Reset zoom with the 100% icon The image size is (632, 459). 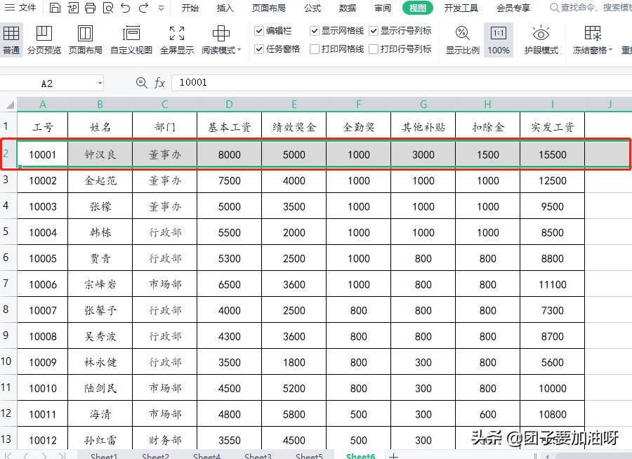coord(499,40)
